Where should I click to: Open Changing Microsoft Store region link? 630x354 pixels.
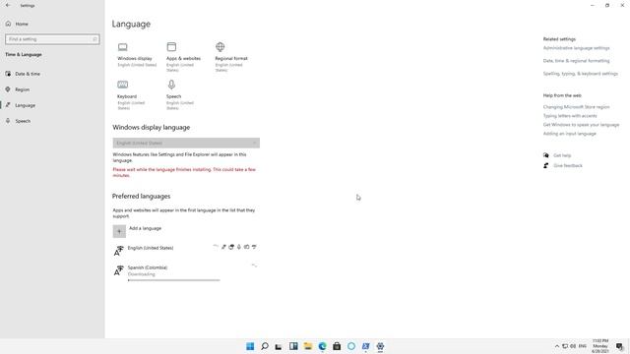coord(576,107)
